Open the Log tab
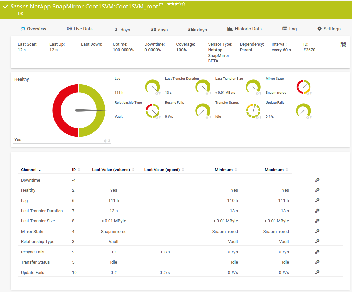This screenshot has width=352, height=292. pos(290,29)
